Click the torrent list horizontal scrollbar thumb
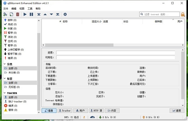Screen dimensions: 188x121 (x=79, y=45)
